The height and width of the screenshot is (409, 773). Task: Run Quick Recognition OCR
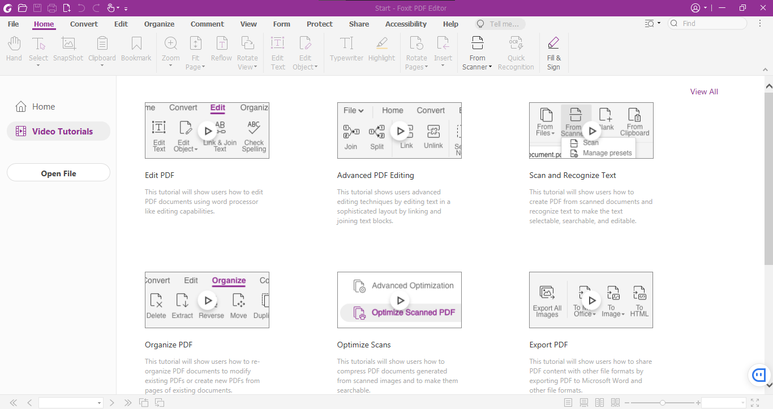pos(516,53)
